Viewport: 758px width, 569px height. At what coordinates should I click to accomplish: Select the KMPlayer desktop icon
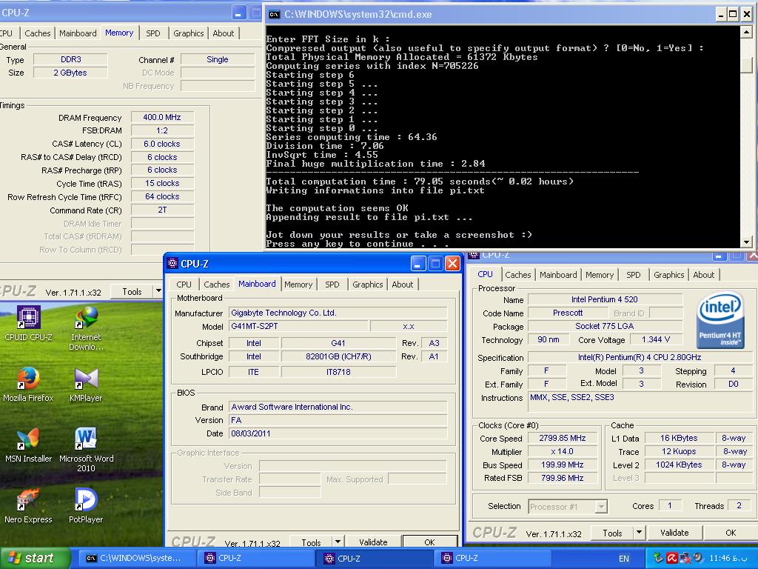tap(86, 385)
